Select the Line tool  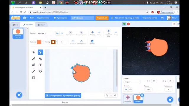tap(33, 71)
